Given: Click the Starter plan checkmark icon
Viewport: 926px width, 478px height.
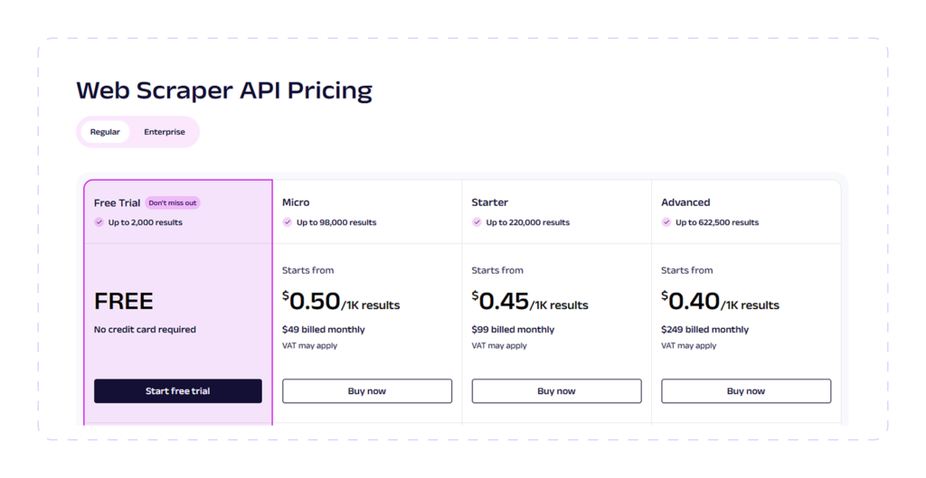Looking at the screenshot, I should pos(477,222).
